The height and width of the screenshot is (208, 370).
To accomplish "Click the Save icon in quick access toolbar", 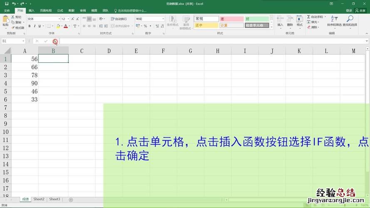I will tap(7, 3).
